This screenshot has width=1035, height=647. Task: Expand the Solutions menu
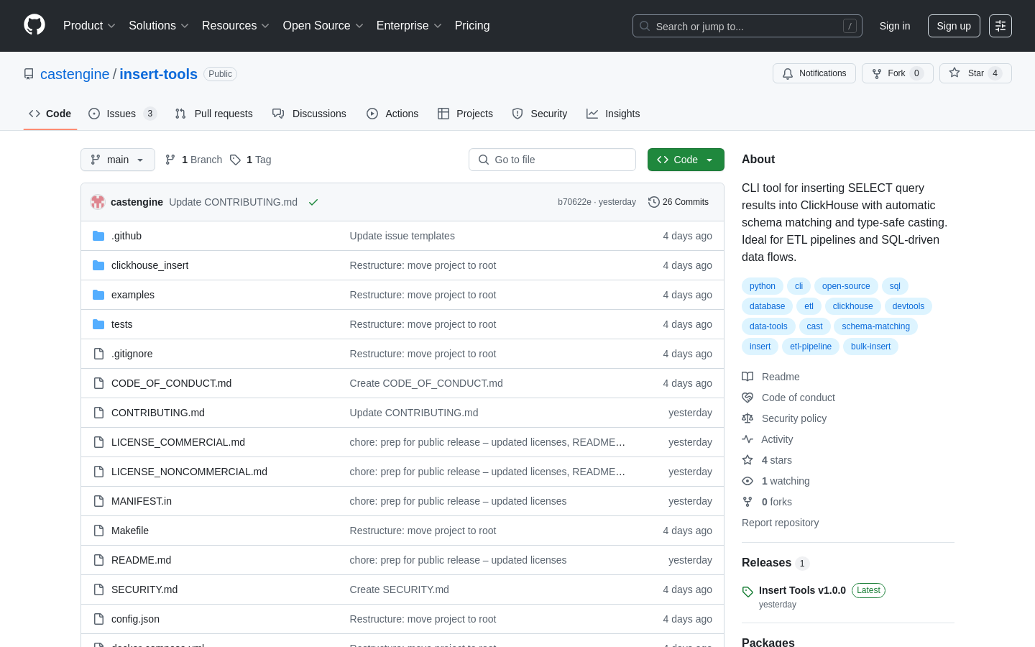pyautogui.click(x=159, y=26)
